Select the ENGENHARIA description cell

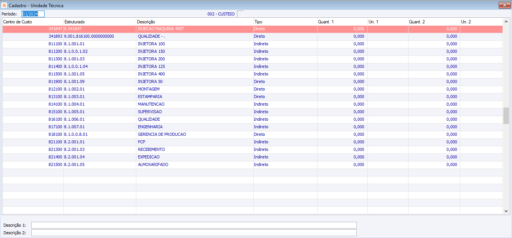pos(195,127)
